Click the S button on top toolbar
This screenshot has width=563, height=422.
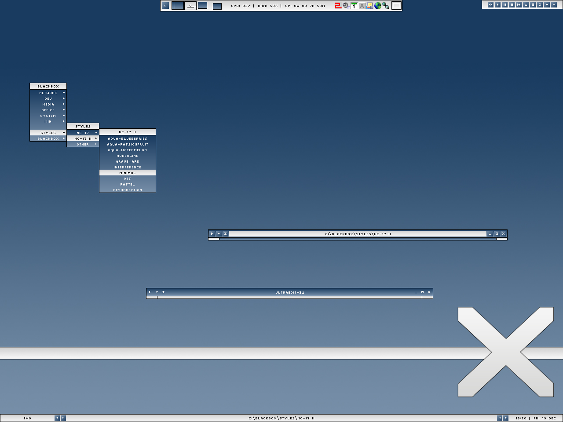coord(165,6)
